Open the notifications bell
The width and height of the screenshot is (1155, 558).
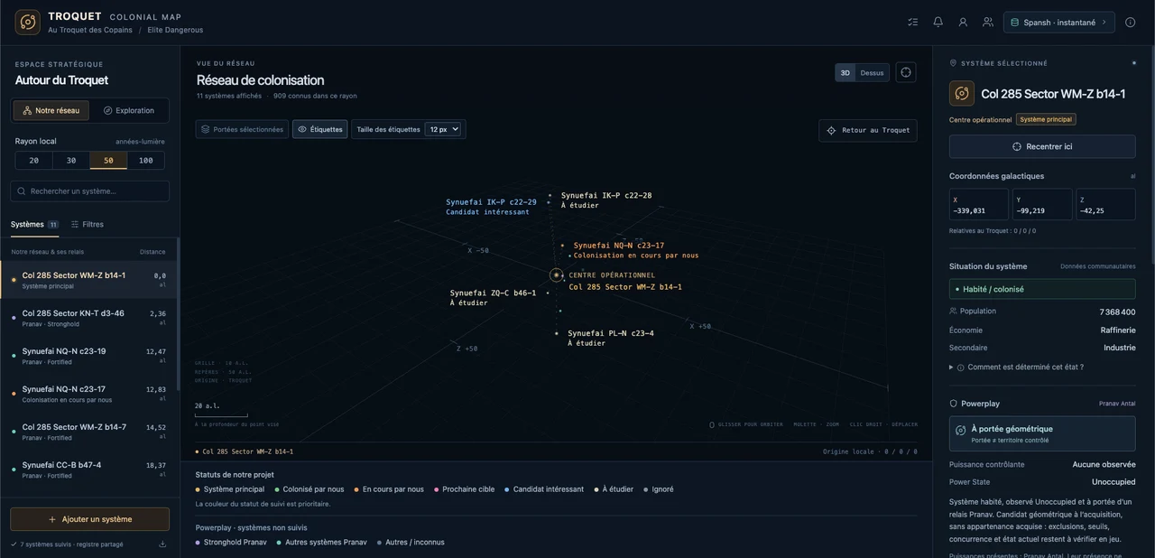(938, 23)
